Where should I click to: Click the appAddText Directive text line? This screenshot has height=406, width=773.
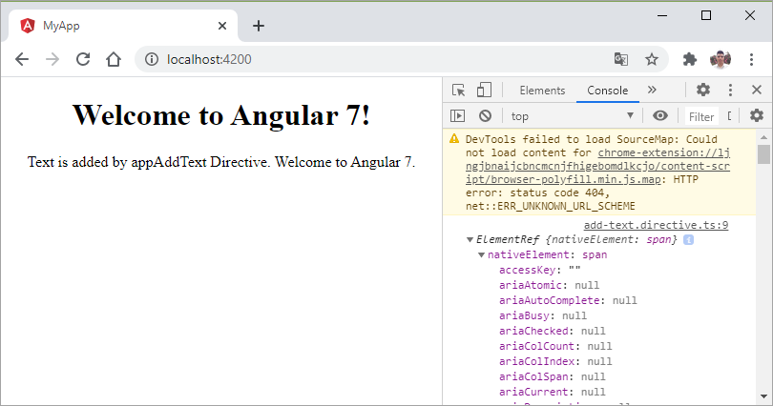click(x=221, y=162)
